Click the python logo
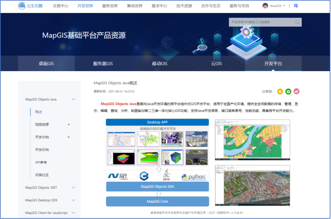The width and height of the screenshot is (331, 219). click(194, 177)
